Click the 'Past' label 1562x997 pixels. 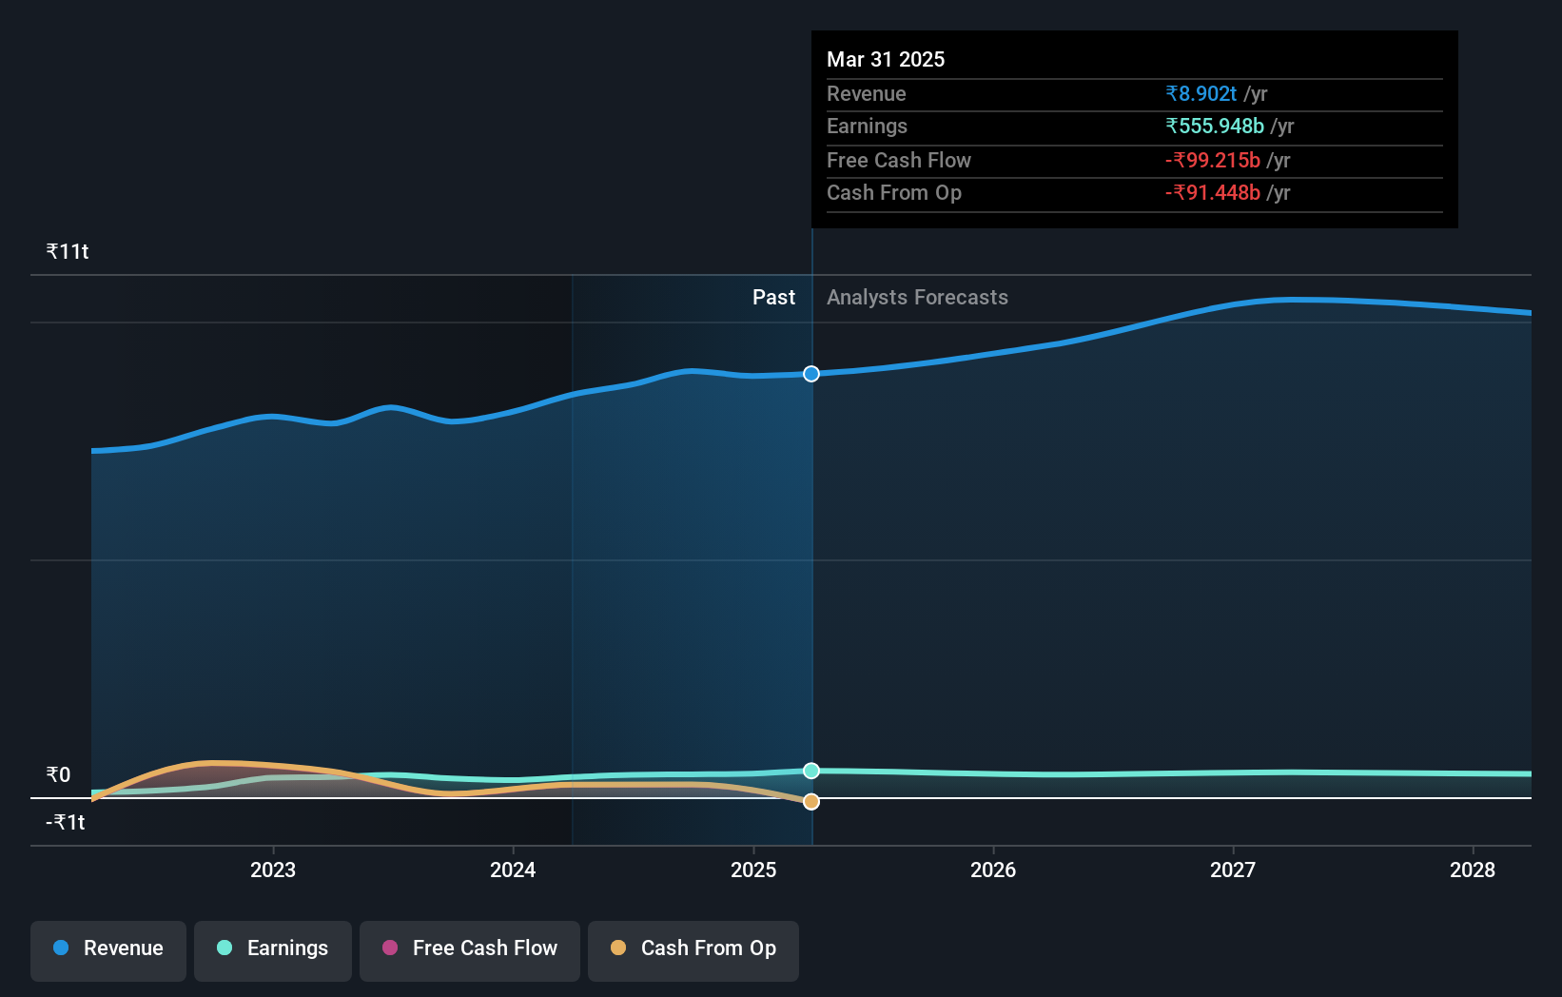[x=773, y=298]
